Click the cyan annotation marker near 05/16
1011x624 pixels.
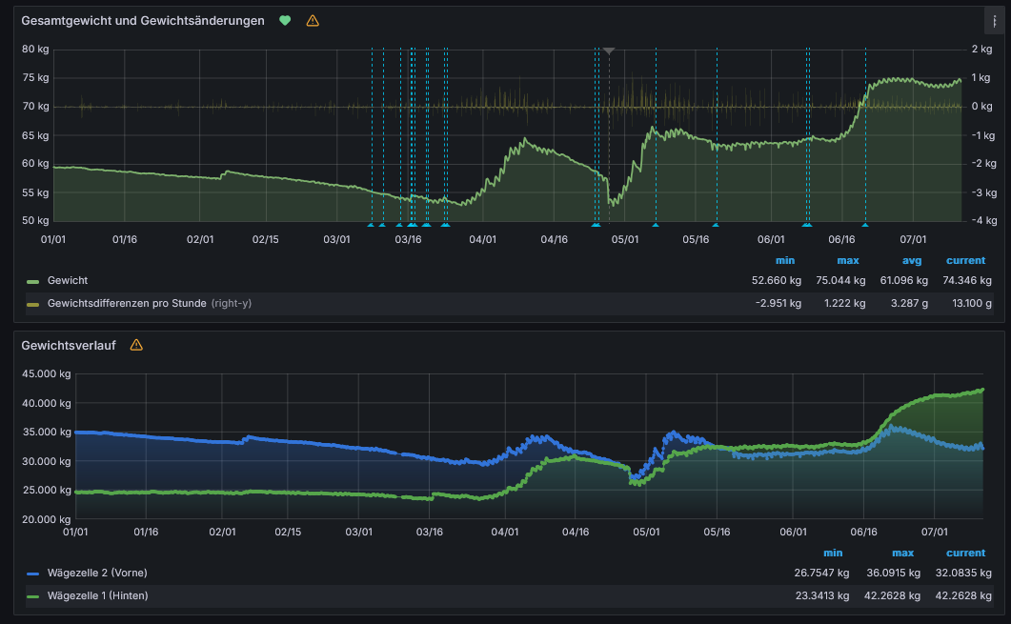pyautogui.click(x=716, y=225)
